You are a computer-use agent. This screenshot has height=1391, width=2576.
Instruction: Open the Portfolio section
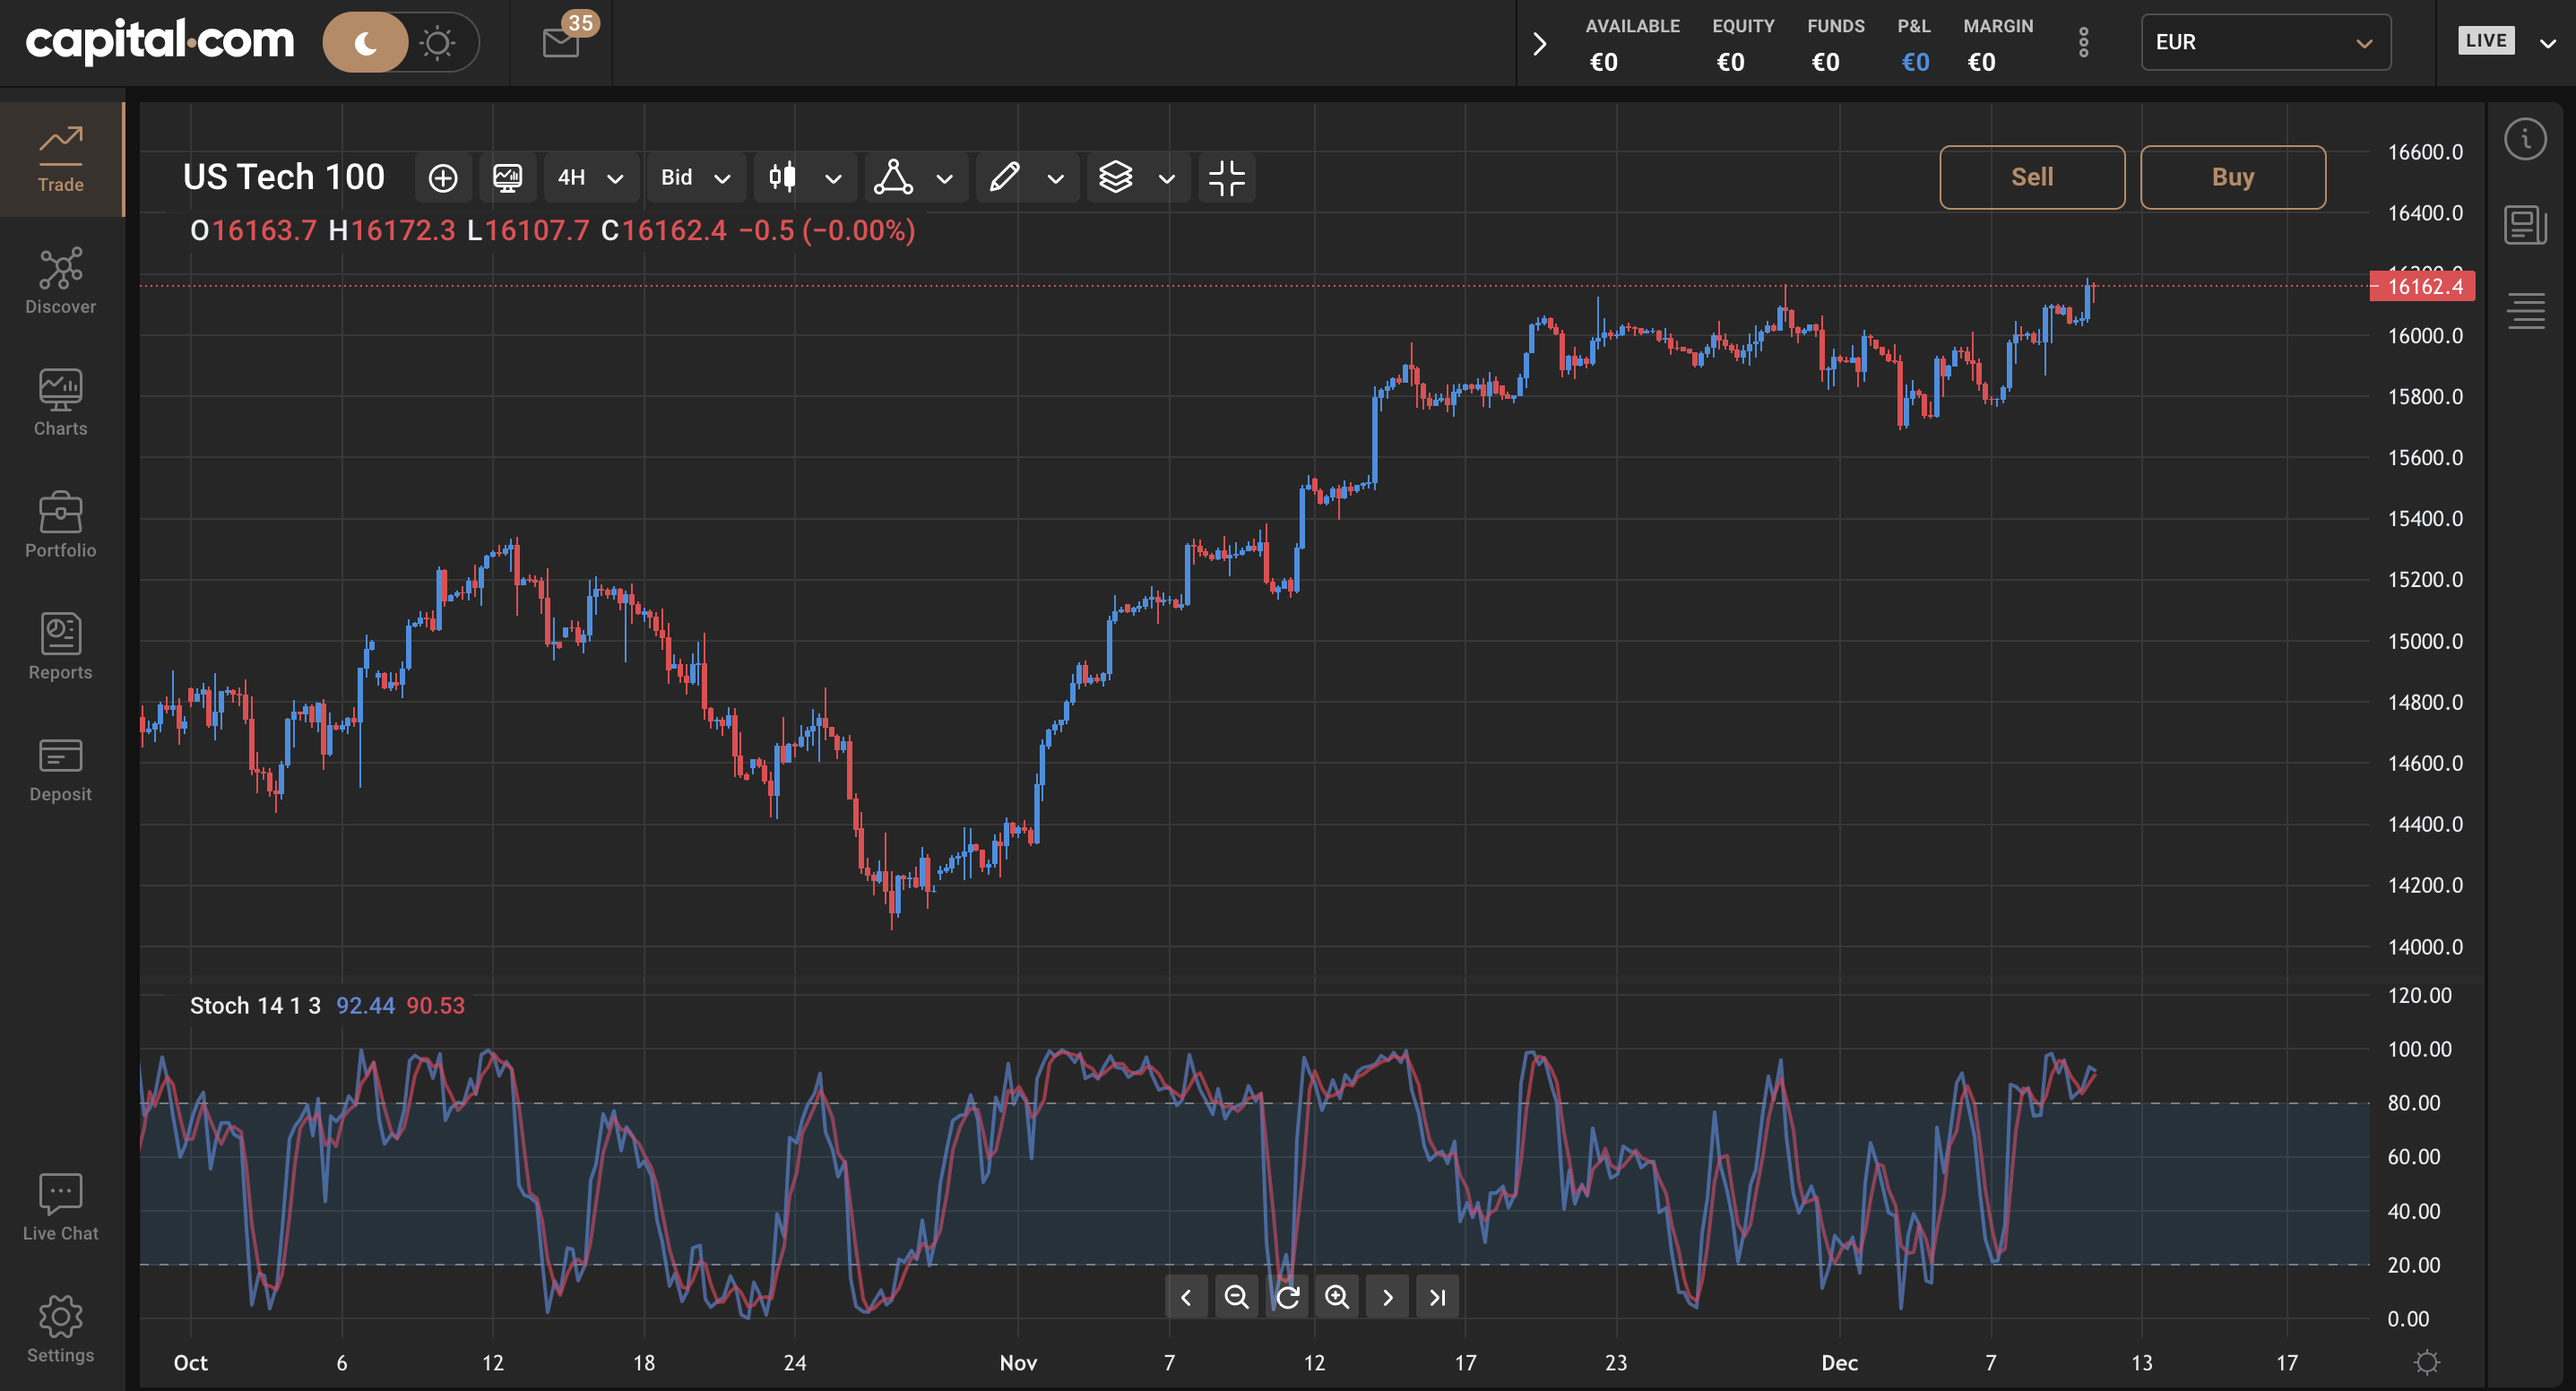point(61,525)
